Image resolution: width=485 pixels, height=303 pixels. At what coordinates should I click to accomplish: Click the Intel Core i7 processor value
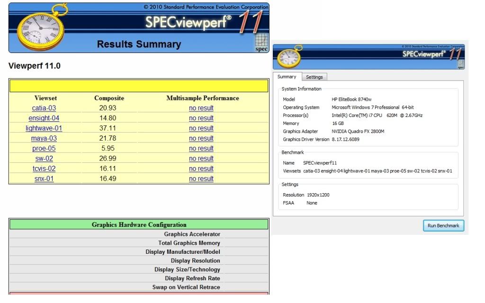coord(377,116)
